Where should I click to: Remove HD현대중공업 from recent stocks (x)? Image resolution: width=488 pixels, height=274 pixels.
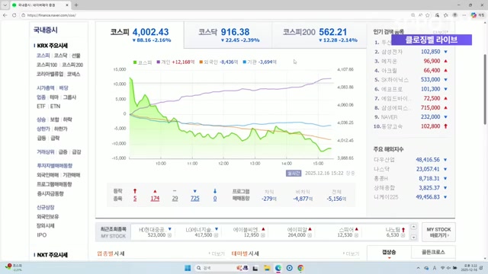coord(169,235)
